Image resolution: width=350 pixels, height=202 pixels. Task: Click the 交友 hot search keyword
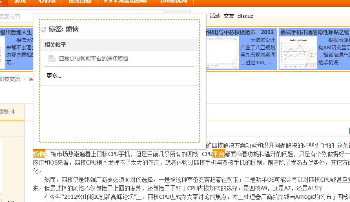(x=229, y=16)
